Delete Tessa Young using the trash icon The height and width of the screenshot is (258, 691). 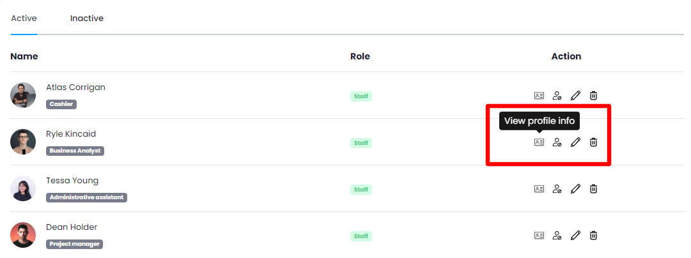(x=593, y=189)
